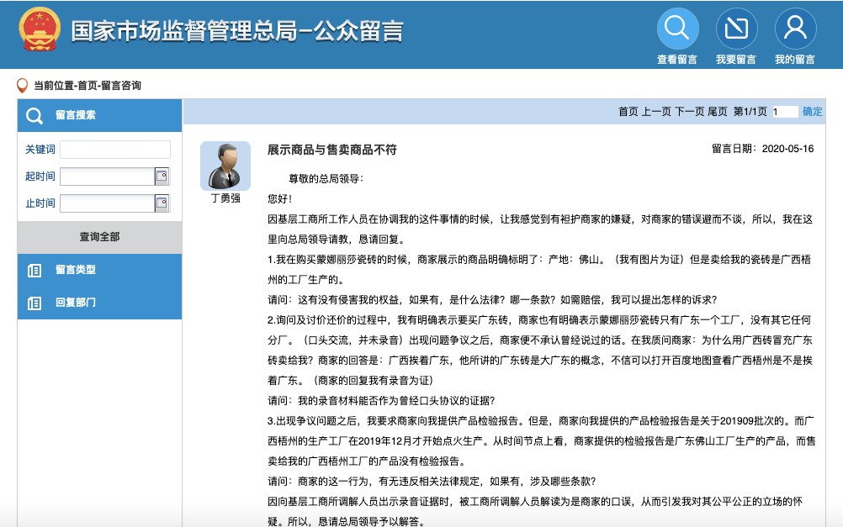Screen dimensions: 843x527
Task: Click the 留言类型 list icon
Action: tap(34, 270)
